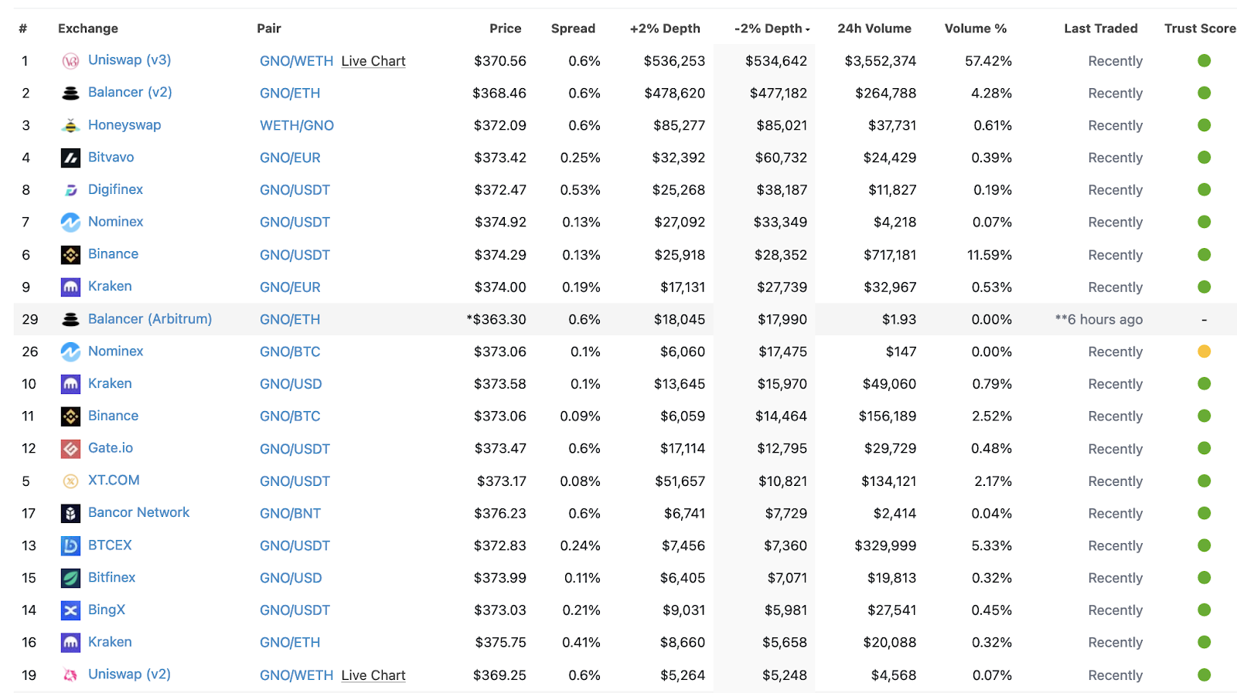The image size is (1237, 693).
Task: Click the BTCEX exchange logo
Action: [x=70, y=546]
